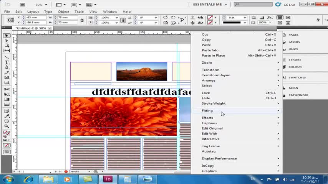Click the black stroke style line preview
Viewport: 328px width, 184px height.
(232, 23)
